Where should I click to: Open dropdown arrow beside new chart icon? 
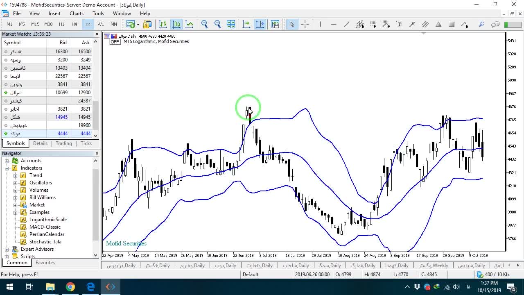point(138,24)
